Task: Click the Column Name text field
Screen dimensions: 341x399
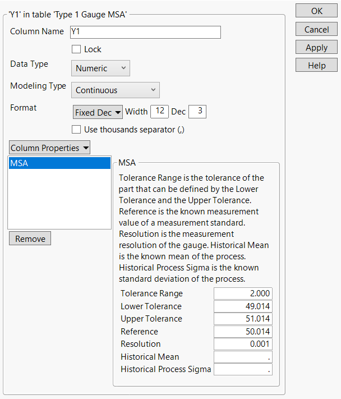Action: click(145, 32)
